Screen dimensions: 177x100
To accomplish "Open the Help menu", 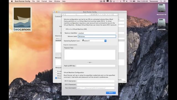I will coord(64,1).
